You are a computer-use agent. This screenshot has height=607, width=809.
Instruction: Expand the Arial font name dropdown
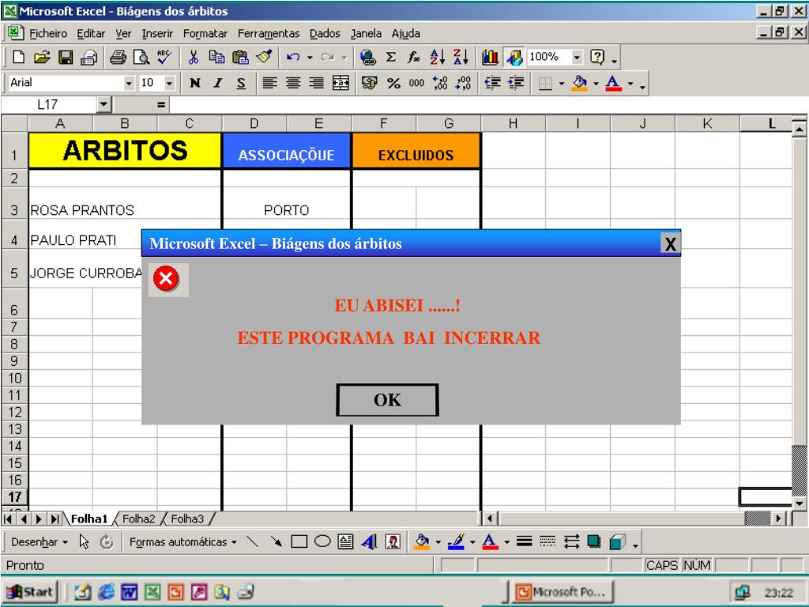click(129, 83)
